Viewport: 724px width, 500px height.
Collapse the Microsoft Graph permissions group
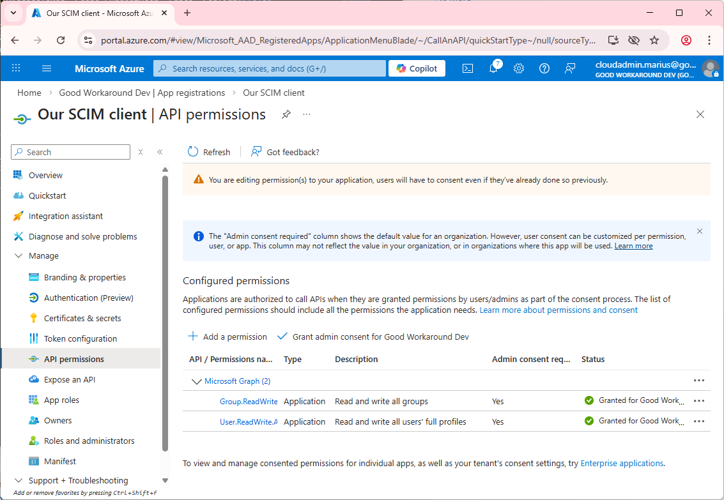196,381
